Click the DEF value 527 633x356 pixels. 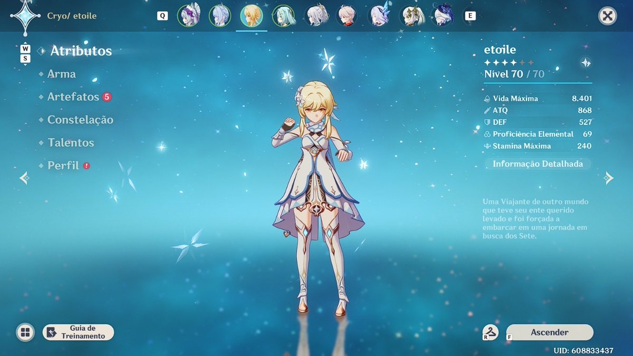click(584, 122)
